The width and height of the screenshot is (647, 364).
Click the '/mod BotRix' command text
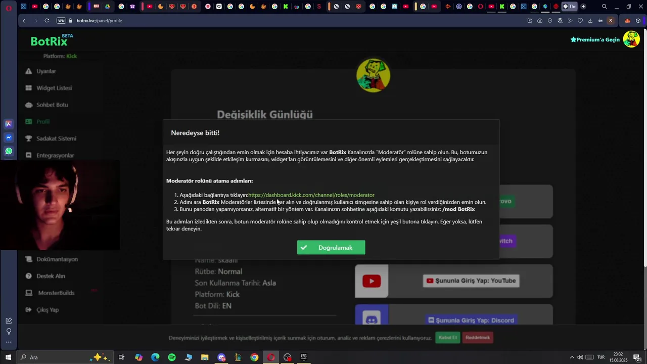click(x=458, y=209)
